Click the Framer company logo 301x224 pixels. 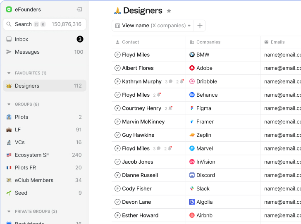click(x=192, y=122)
